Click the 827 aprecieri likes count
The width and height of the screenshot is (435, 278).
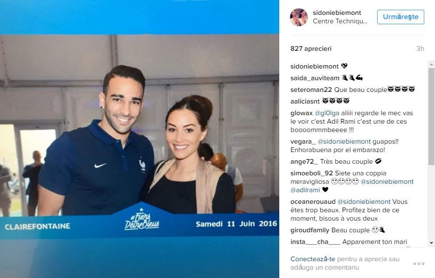(311, 49)
